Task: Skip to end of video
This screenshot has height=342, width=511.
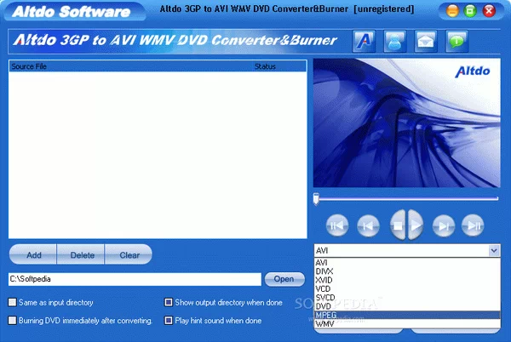Action: pos(473,225)
